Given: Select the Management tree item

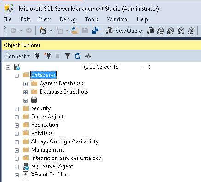Looking at the screenshot, I should point(48,150).
